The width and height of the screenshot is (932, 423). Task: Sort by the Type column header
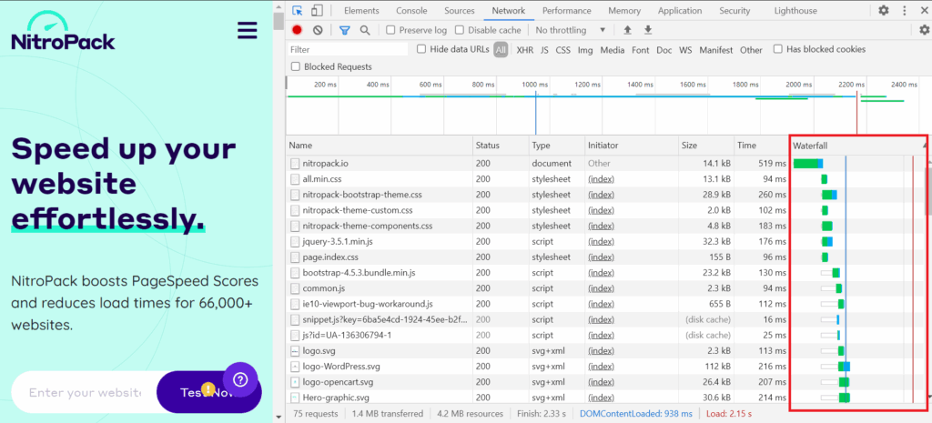point(557,145)
